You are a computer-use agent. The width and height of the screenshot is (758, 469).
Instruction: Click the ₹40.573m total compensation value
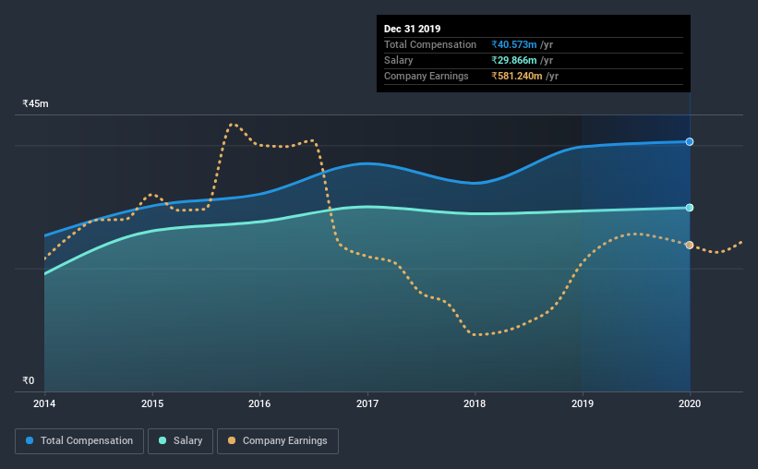point(514,44)
